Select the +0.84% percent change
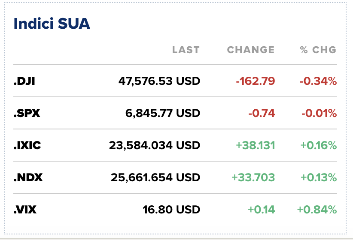This screenshot has width=353, height=240. click(317, 210)
